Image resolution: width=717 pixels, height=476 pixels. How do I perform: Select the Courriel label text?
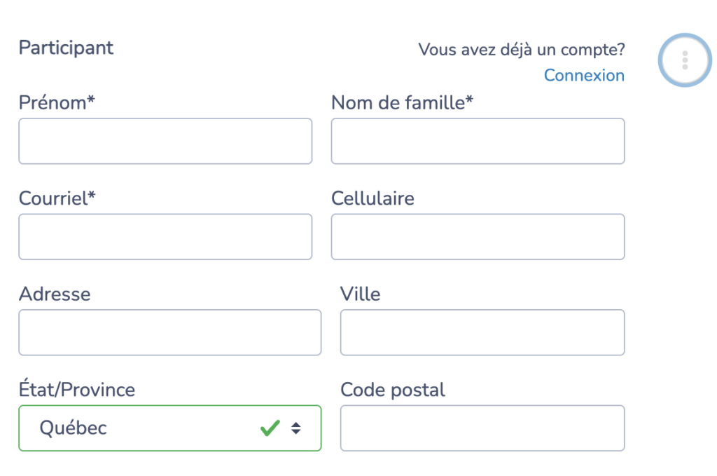tap(57, 198)
